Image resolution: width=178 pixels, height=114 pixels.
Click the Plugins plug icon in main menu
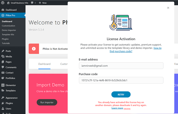pos(3,103)
